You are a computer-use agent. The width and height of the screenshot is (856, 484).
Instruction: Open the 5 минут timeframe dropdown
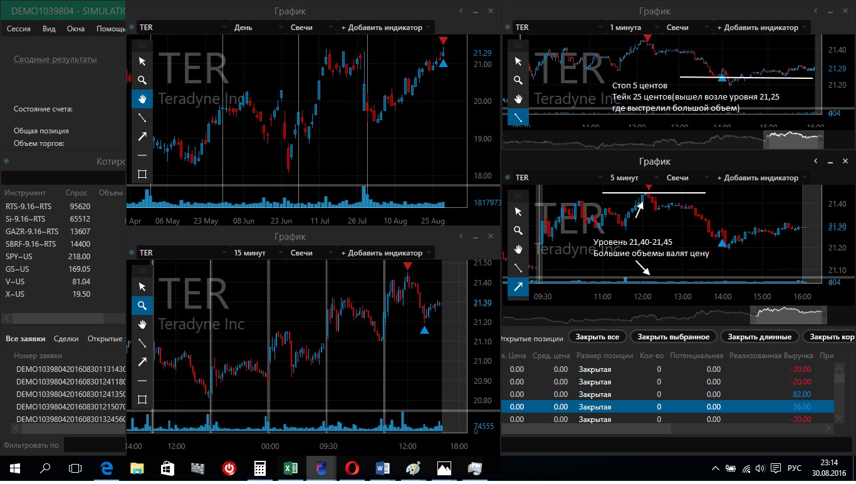[x=634, y=178]
